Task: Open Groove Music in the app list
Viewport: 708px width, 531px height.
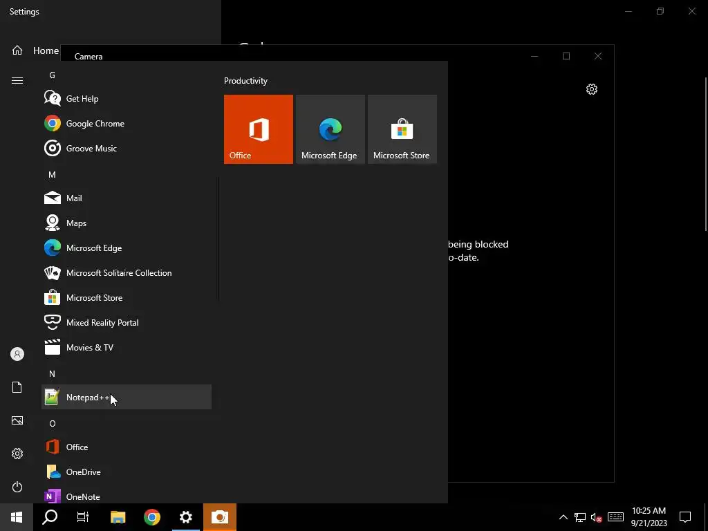Action: click(x=127, y=148)
